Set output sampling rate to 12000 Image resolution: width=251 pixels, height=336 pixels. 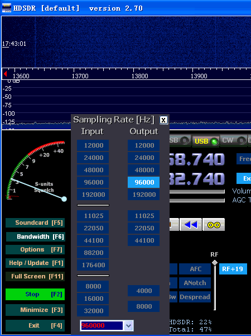pos(144,145)
